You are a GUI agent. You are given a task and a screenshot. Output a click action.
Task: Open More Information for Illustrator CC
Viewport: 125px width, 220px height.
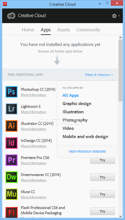pos(33,129)
